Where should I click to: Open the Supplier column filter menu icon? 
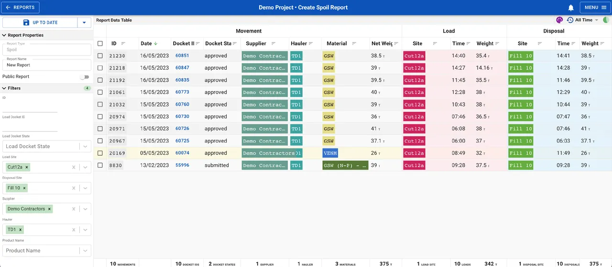[273, 43]
